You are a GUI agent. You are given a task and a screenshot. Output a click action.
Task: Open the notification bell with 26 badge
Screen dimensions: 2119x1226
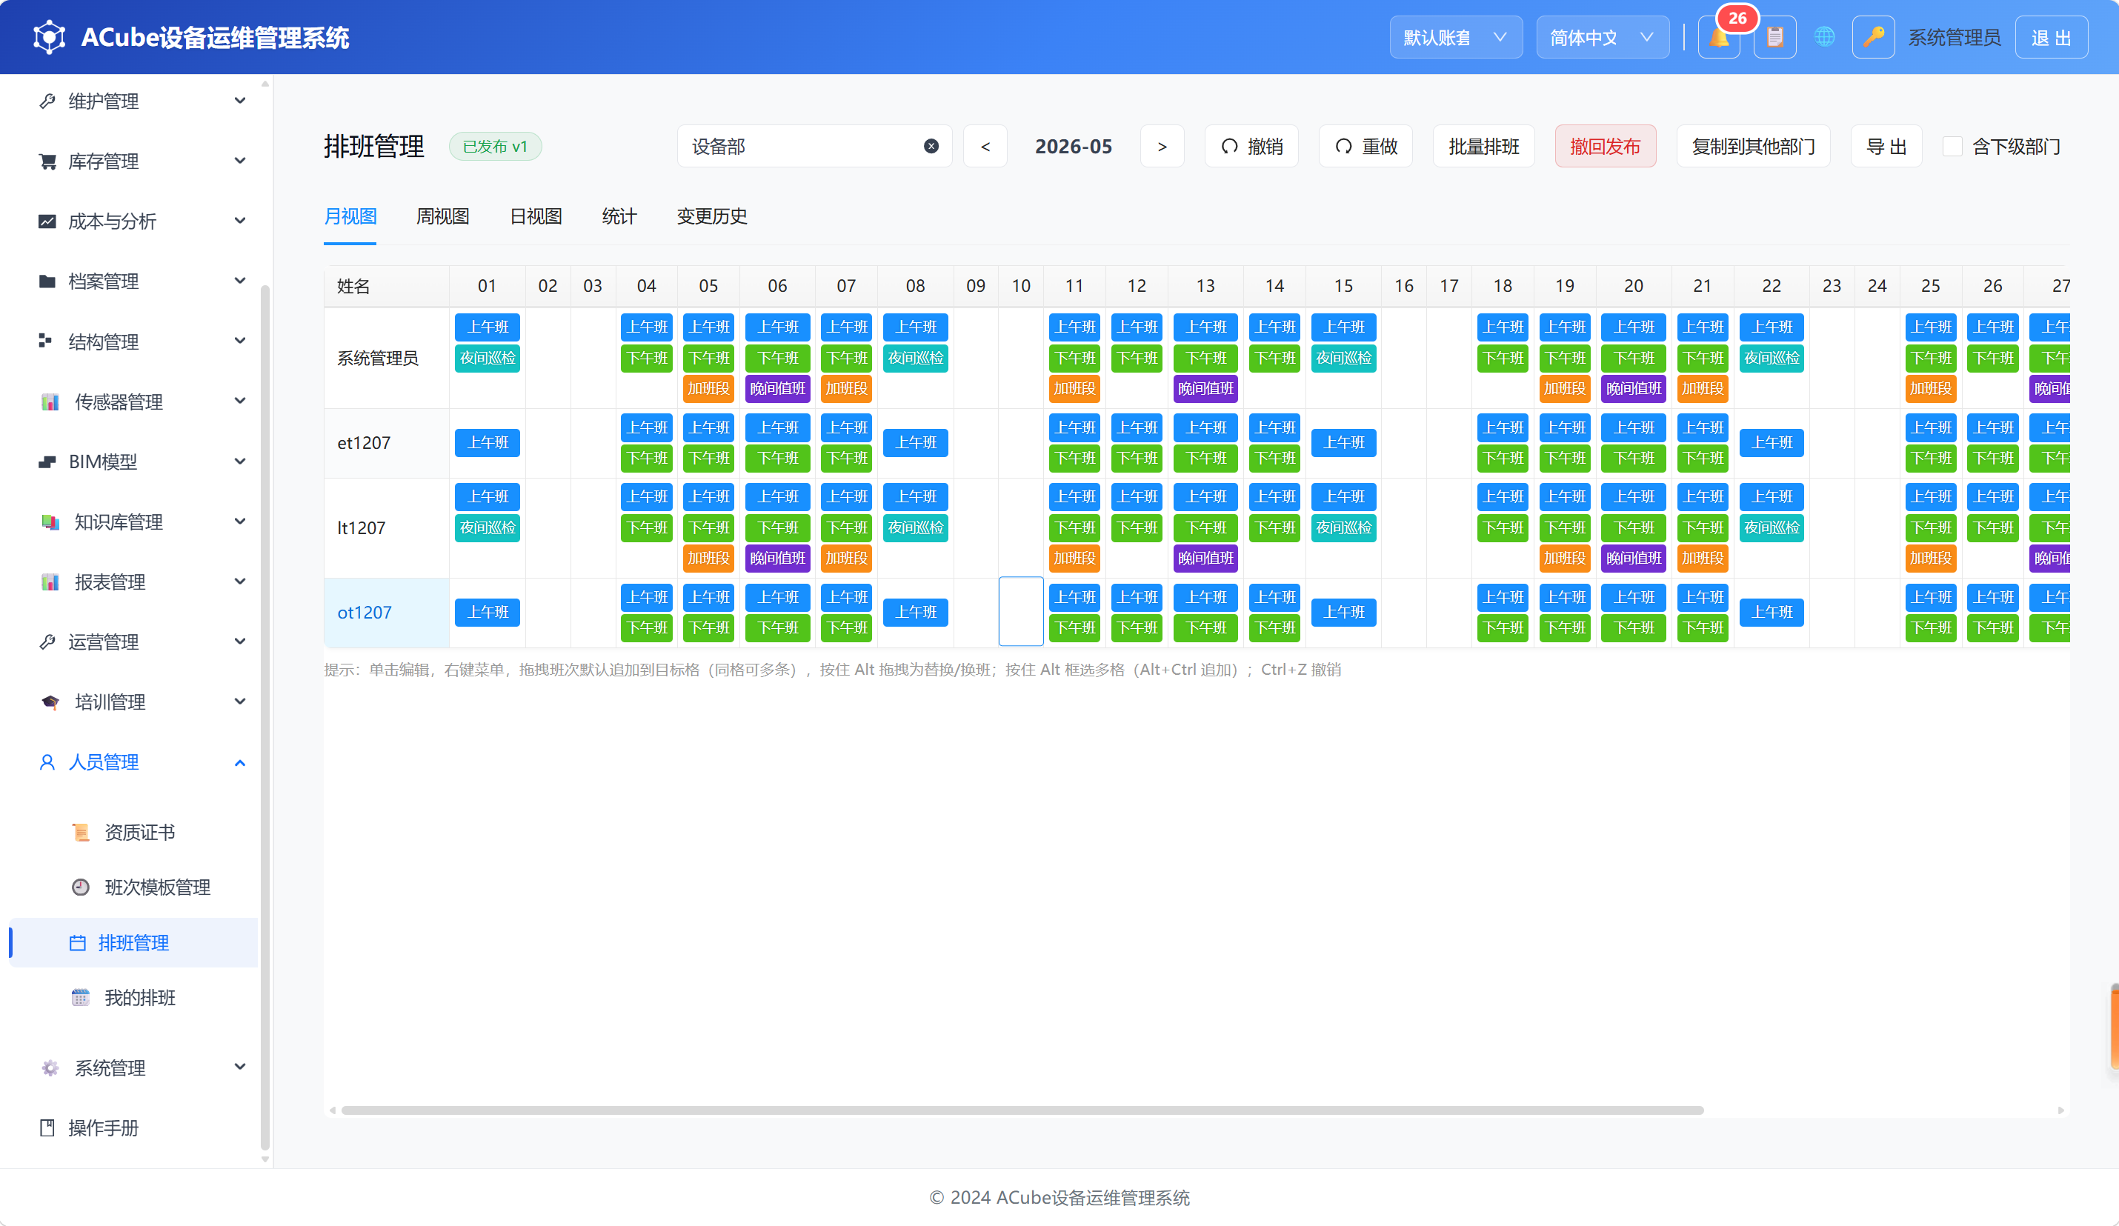point(1719,38)
